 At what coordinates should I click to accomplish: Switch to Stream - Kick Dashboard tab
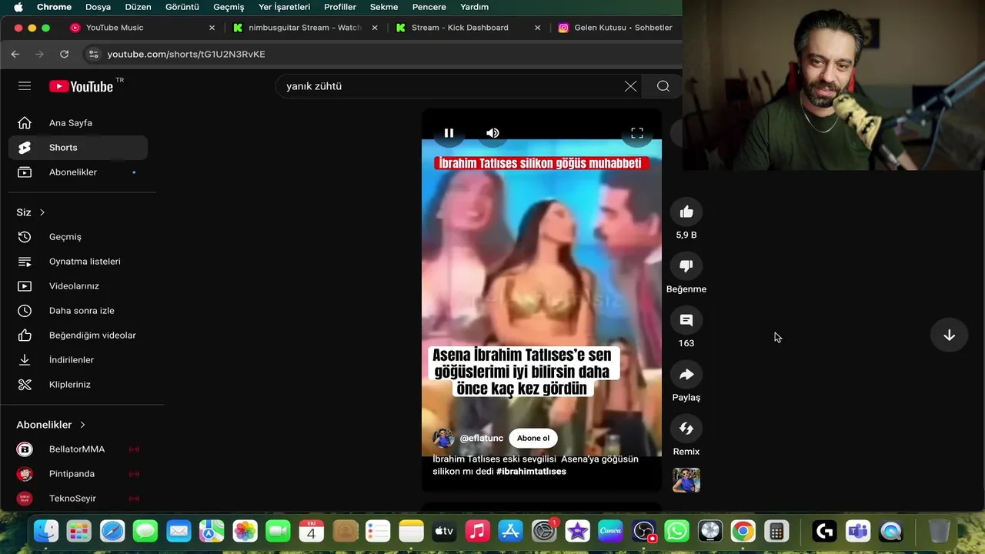[x=468, y=28]
